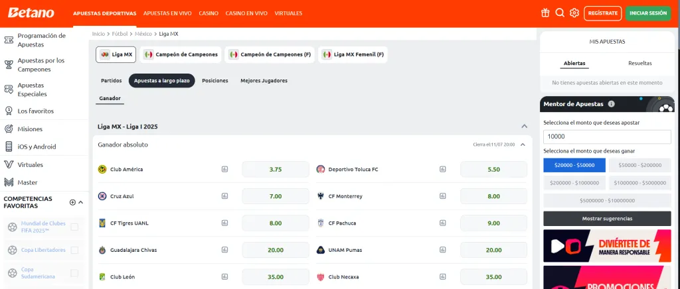This screenshot has height=289, width=680.
Task: Click stats icon beside CF Monterrey
Action: tap(443, 196)
